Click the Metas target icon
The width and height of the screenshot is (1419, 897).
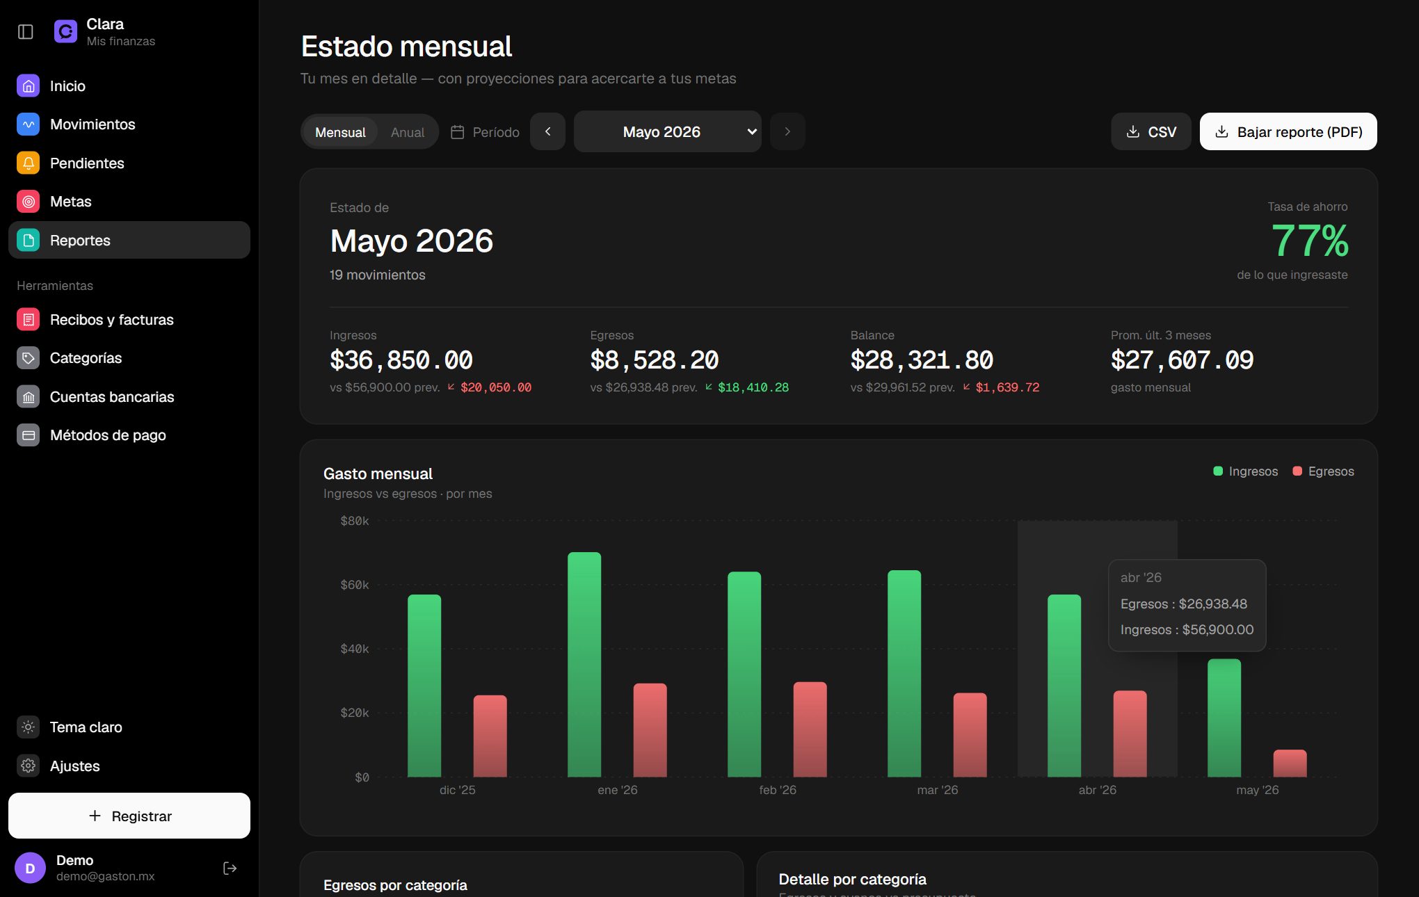pos(29,202)
